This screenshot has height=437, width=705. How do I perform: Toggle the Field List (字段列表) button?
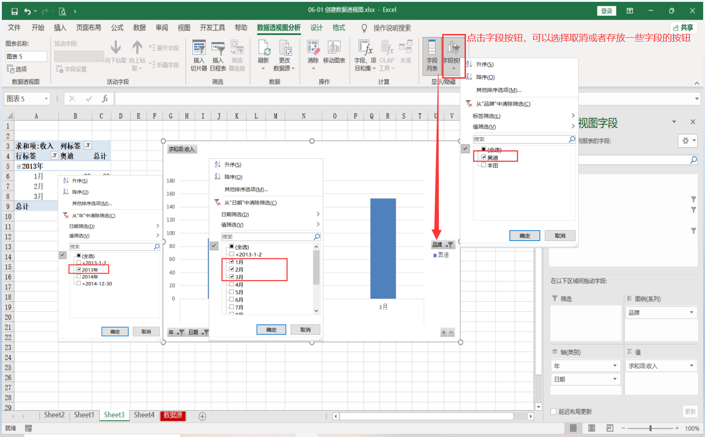(432, 56)
